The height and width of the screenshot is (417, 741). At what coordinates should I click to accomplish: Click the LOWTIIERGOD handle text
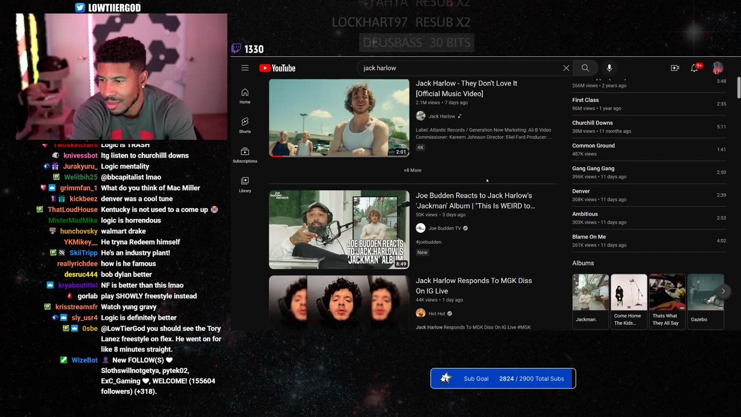115,8
